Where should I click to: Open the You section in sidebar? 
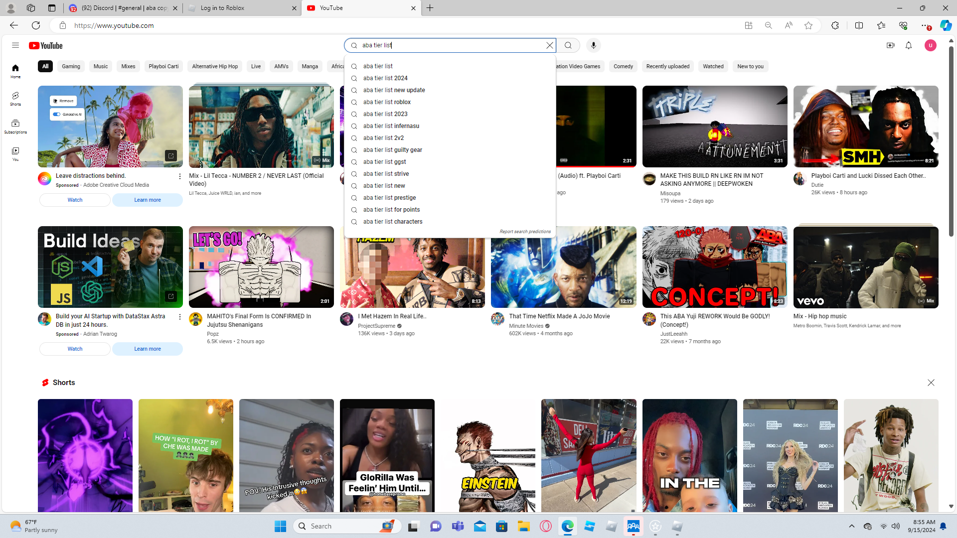click(x=15, y=154)
